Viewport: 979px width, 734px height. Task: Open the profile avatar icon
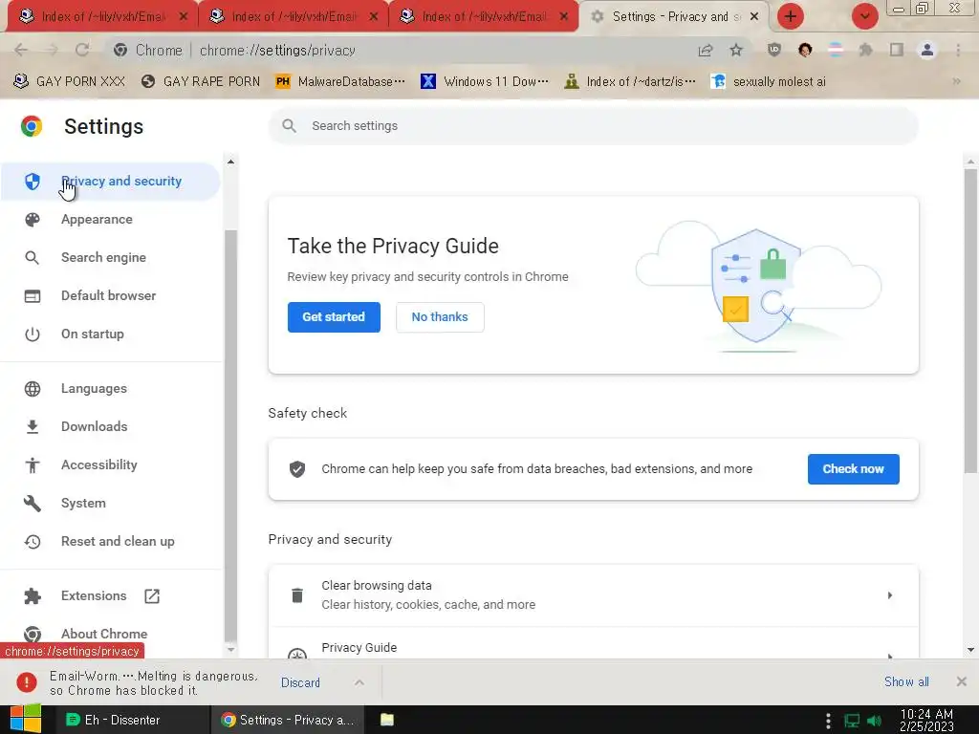(927, 50)
